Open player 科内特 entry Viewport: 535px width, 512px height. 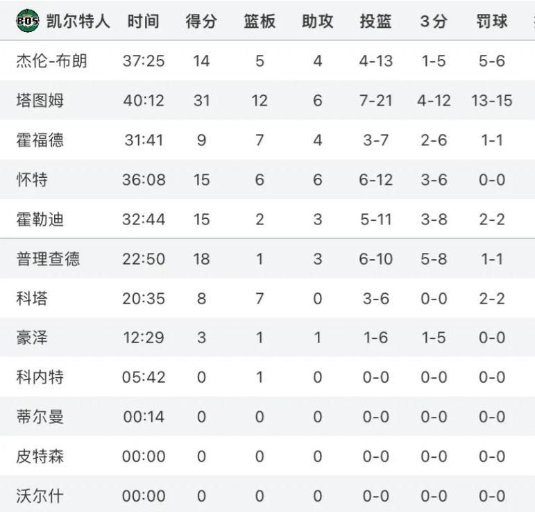(40, 377)
